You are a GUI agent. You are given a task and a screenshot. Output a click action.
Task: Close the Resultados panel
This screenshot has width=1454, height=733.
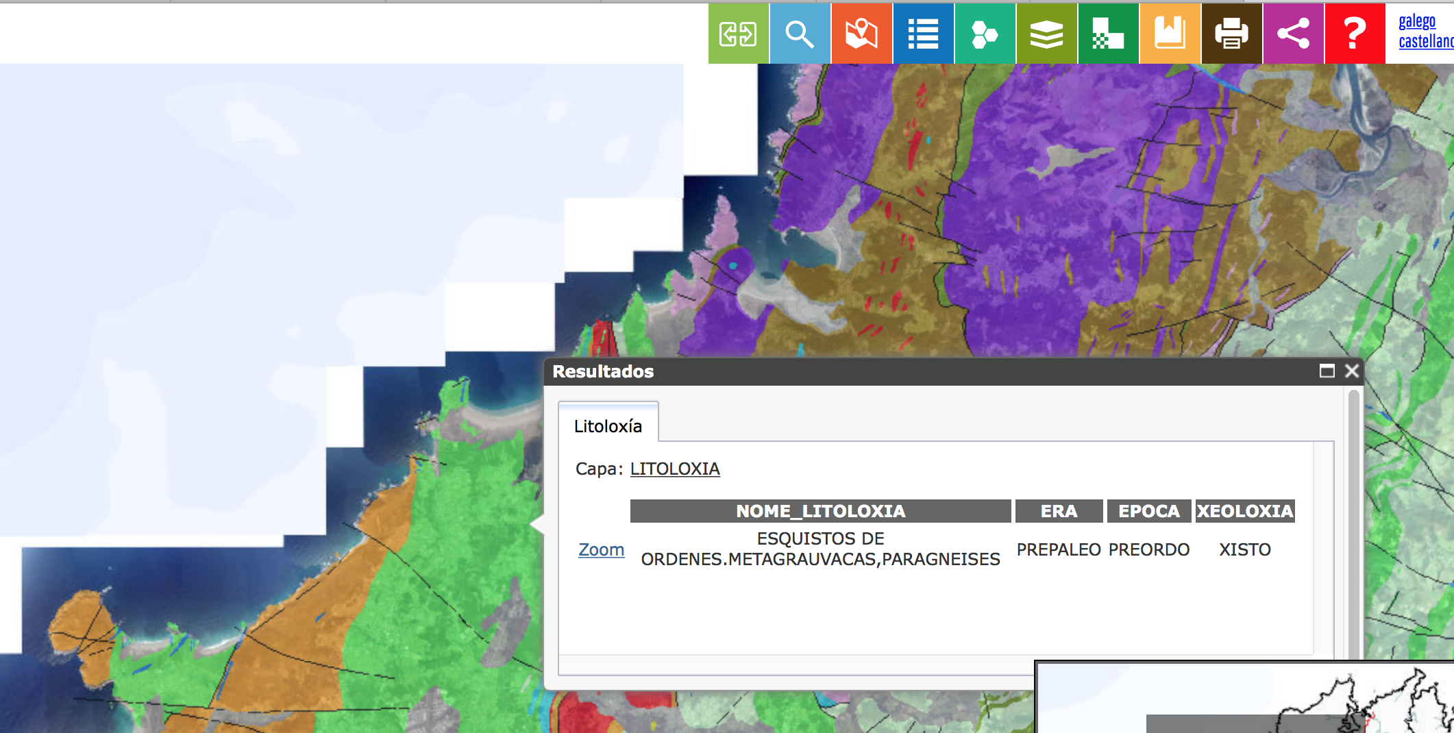[1351, 371]
